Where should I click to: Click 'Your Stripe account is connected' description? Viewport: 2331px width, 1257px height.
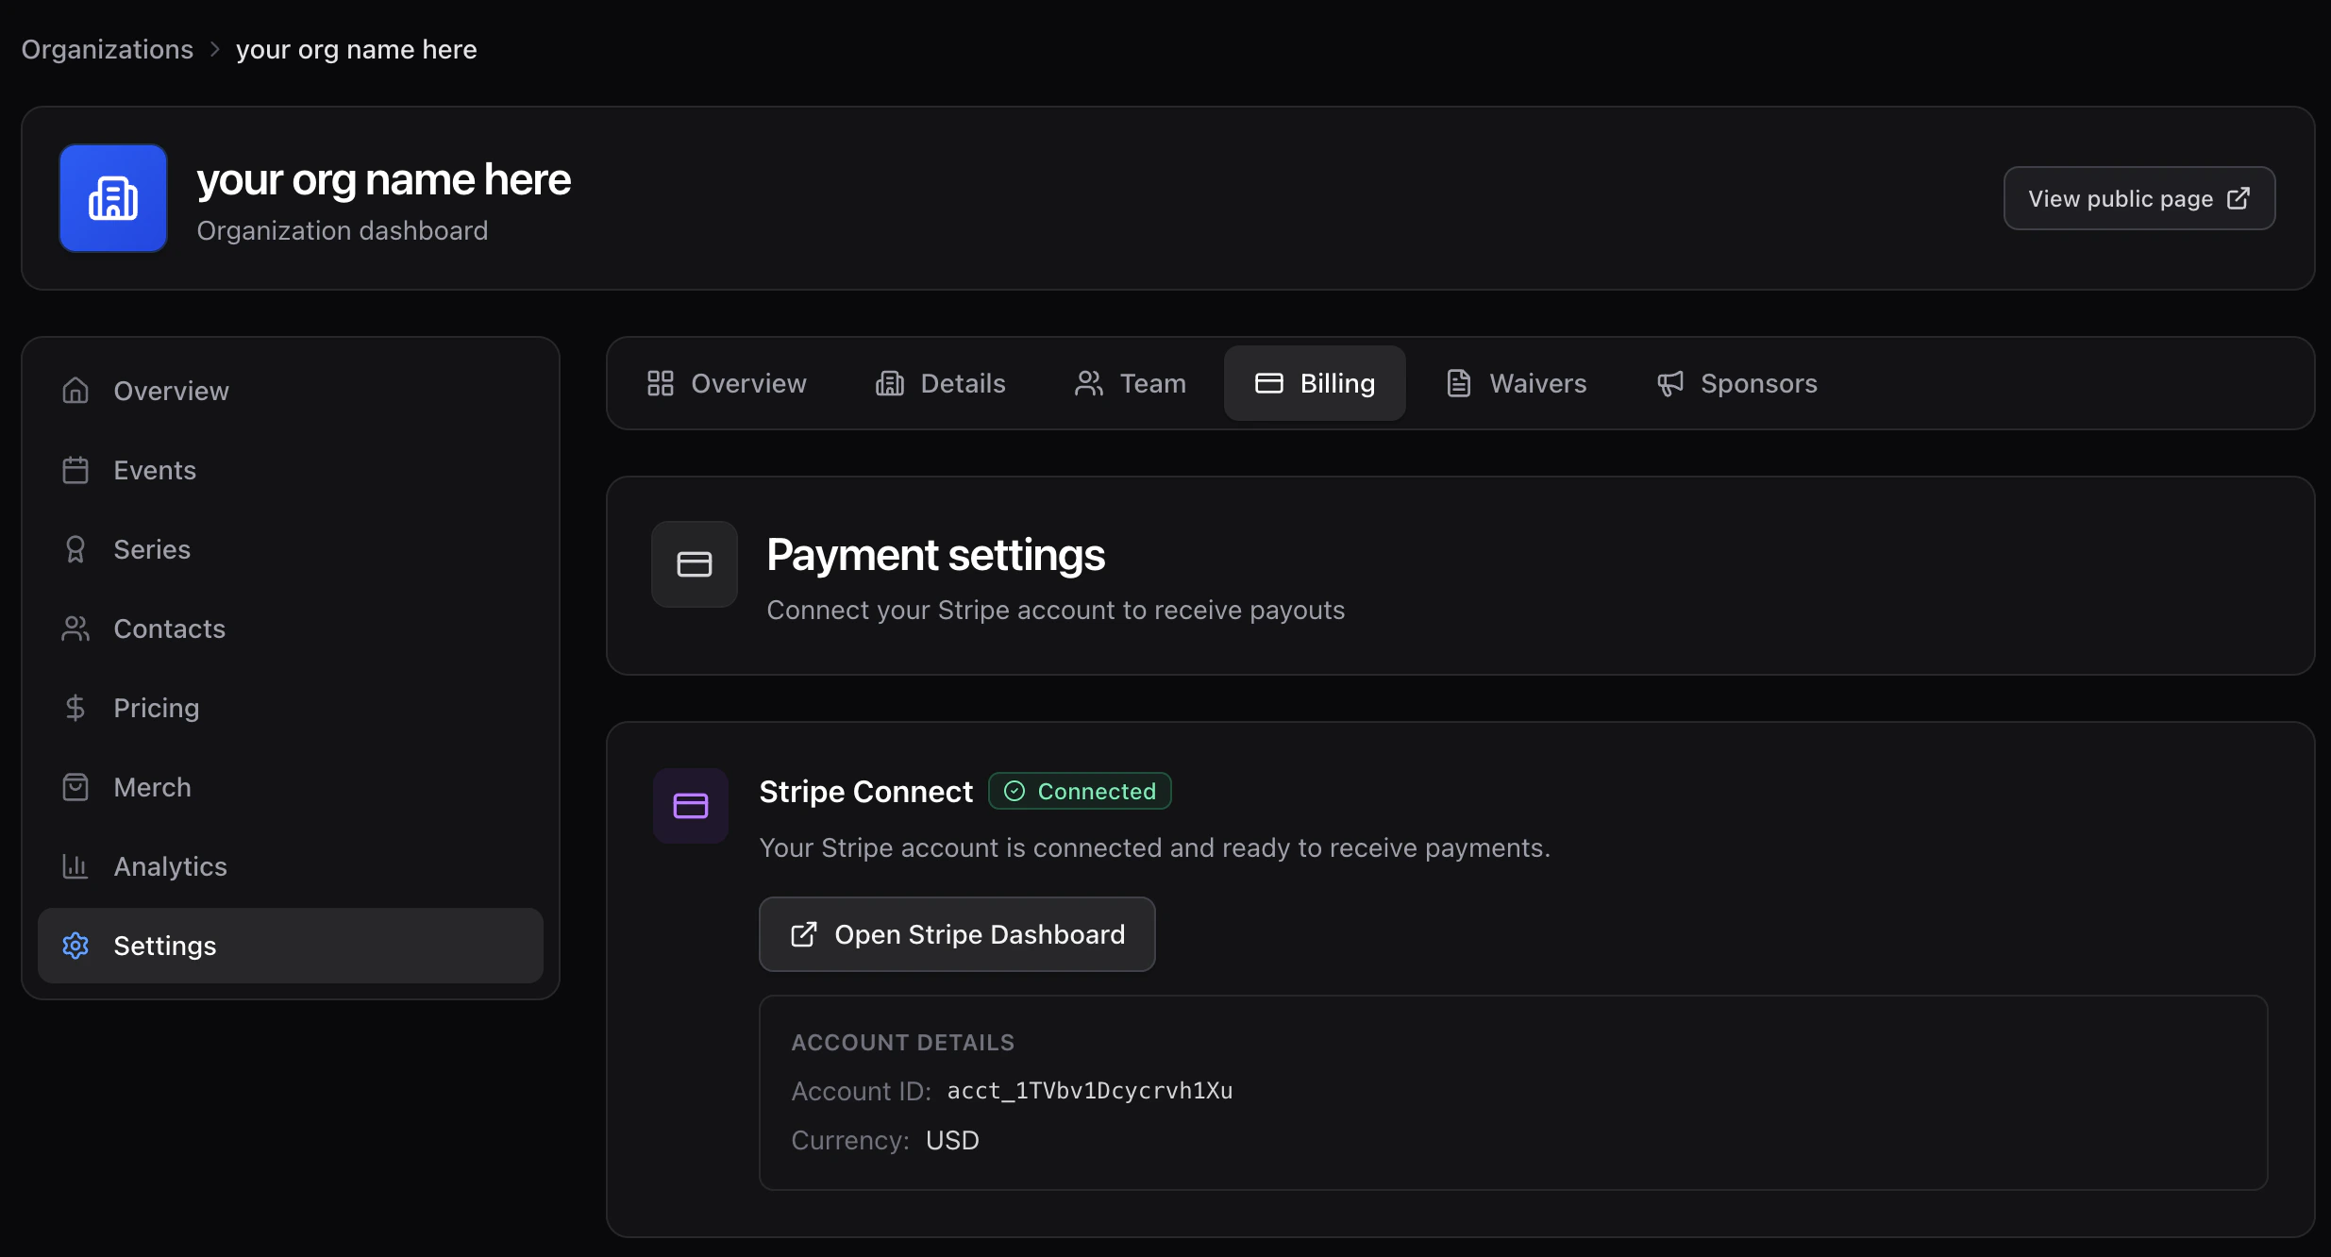point(1155,847)
